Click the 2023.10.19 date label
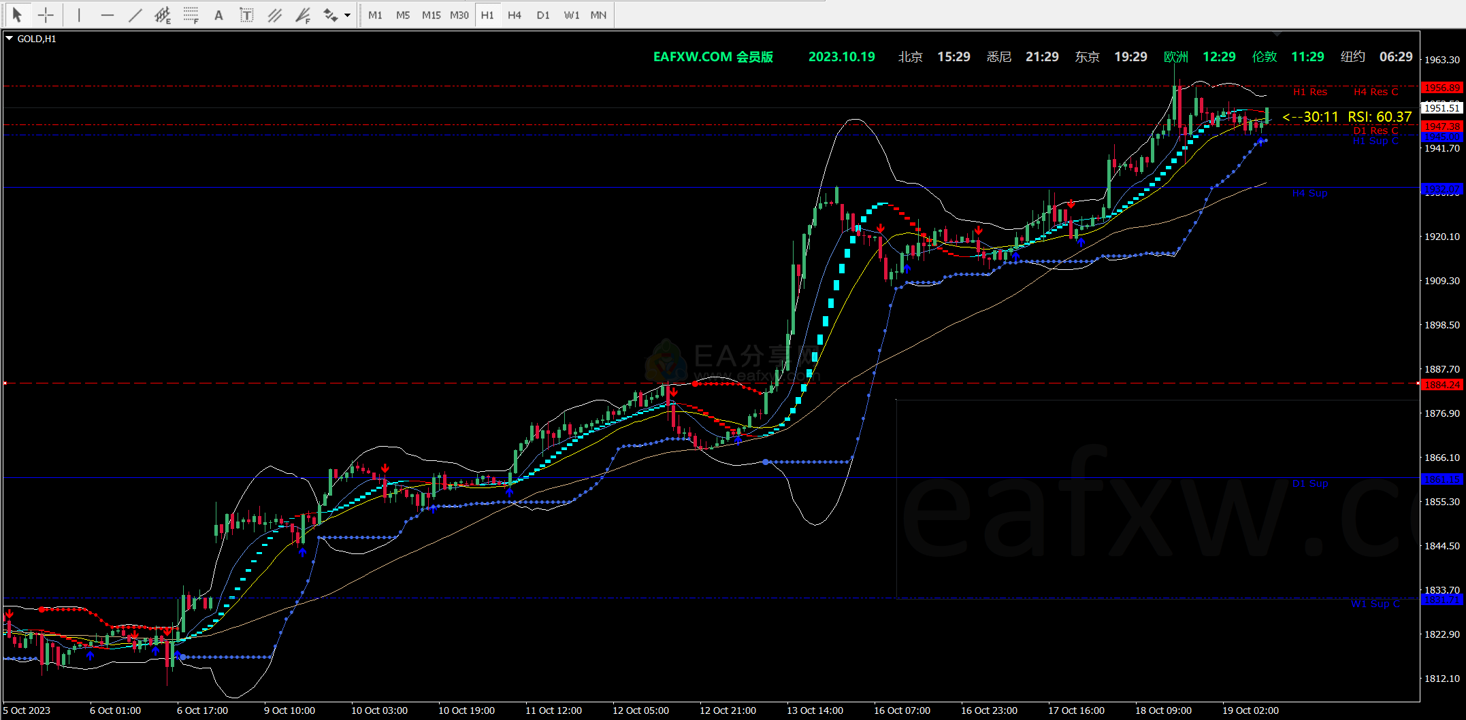Viewport: 1466px width, 720px height. click(842, 57)
